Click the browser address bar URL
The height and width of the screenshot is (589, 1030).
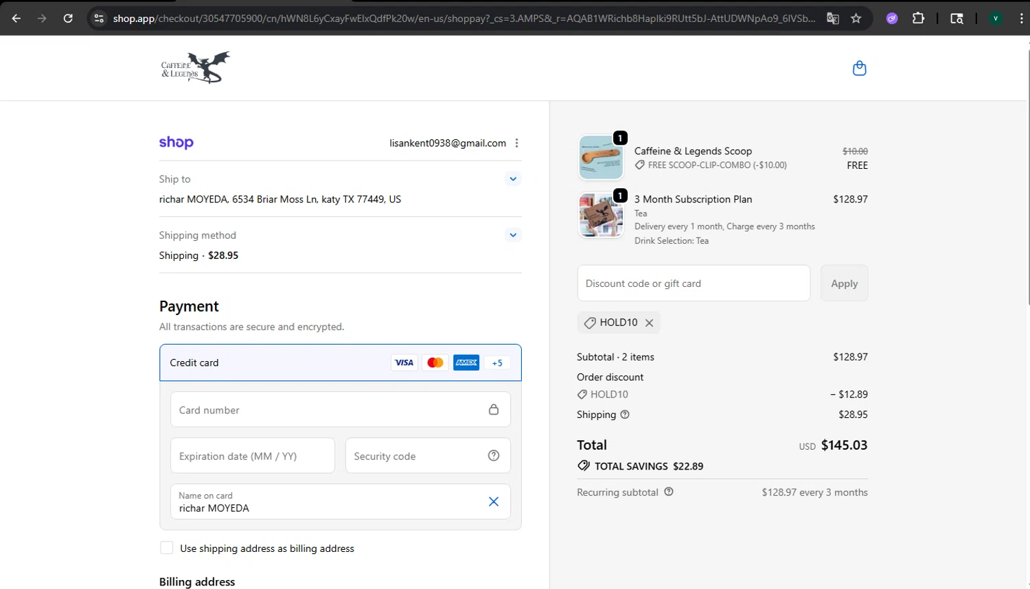pyautogui.click(x=464, y=19)
